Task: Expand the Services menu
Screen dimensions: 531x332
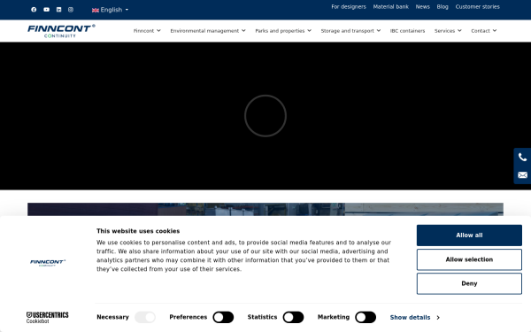Action: [448, 31]
